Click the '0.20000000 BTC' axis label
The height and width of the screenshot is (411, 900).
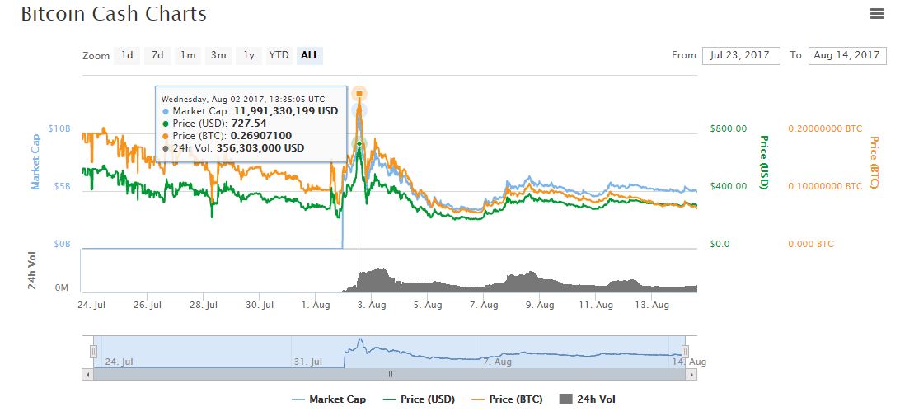tap(825, 128)
